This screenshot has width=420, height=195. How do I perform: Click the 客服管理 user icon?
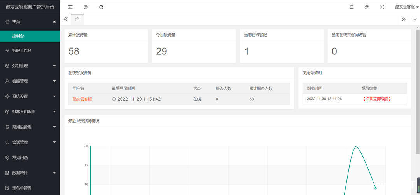tap(7, 81)
